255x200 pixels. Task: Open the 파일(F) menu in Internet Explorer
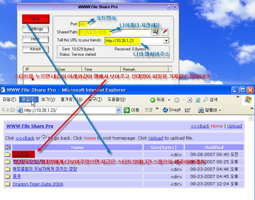pyautogui.click(x=9, y=99)
